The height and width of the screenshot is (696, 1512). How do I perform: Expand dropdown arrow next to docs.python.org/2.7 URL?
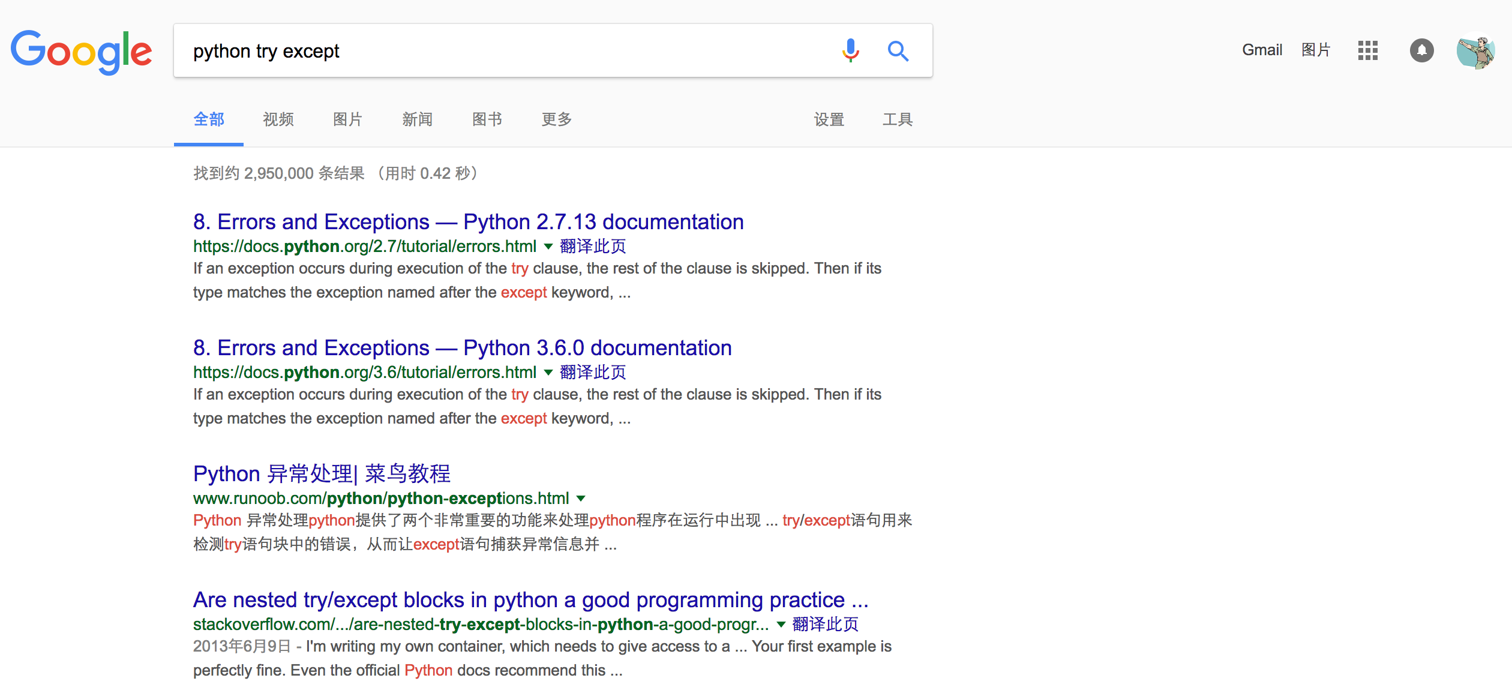tap(548, 247)
